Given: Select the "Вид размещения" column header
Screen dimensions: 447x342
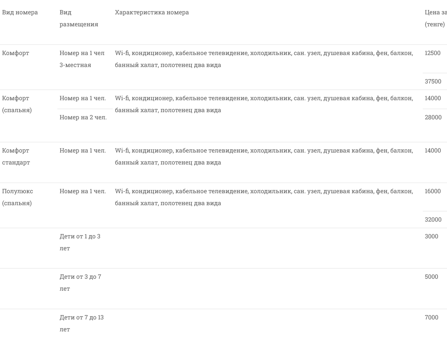Looking at the screenshot, I should [79, 18].
